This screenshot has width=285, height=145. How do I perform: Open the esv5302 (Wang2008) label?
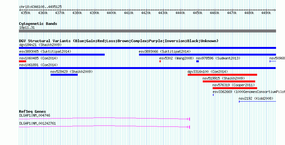click(x=176, y=58)
